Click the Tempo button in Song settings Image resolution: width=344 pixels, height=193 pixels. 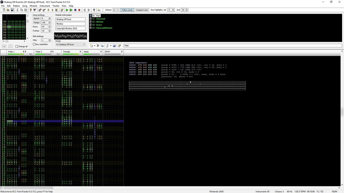(36, 23)
